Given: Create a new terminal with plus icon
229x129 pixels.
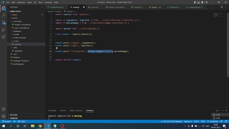Looking at the screenshot, I should point(217,111).
